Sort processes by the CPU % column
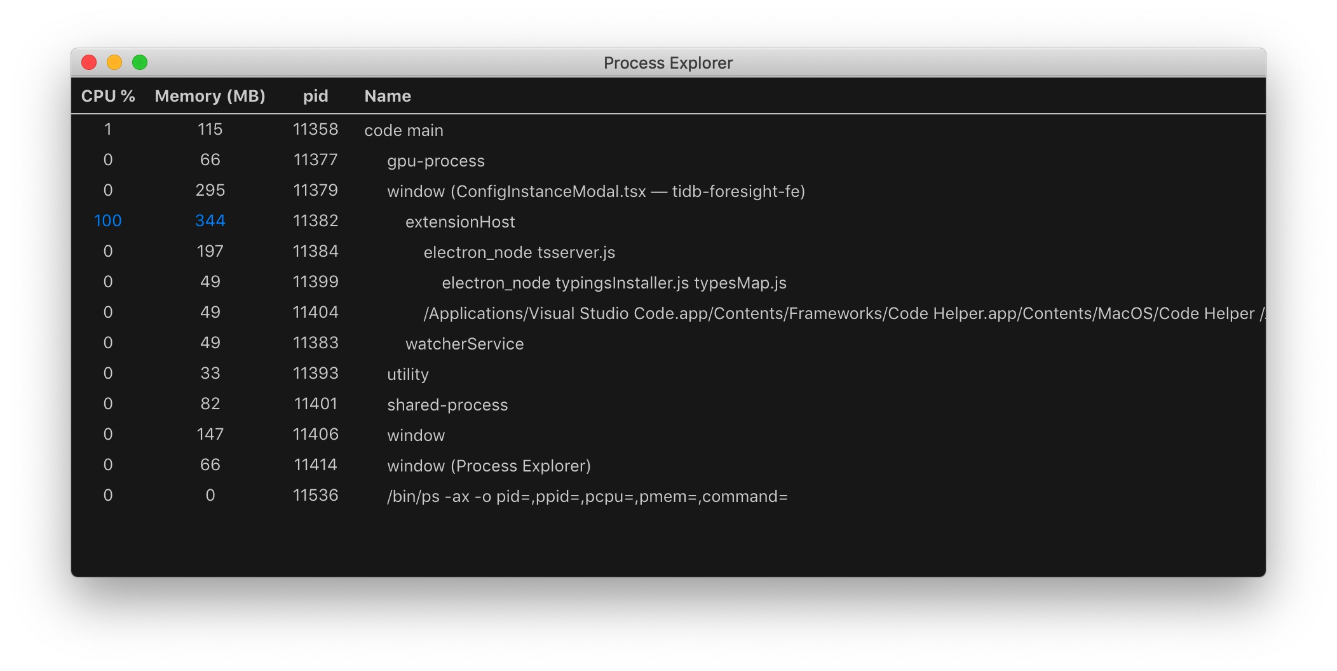This screenshot has width=1337, height=671. 108,96
